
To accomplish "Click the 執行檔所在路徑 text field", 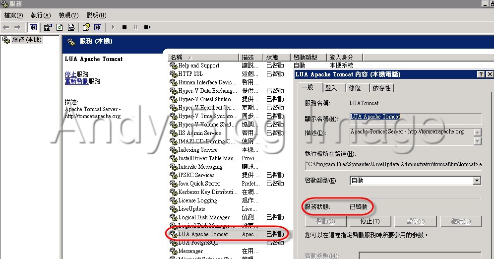I will [x=393, y=164].
